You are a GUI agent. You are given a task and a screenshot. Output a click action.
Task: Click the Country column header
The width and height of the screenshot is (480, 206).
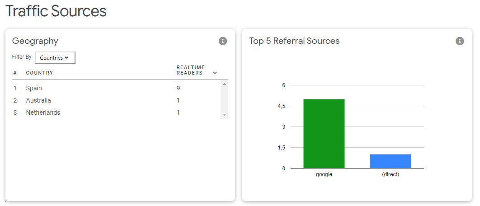(x=39, y=73)
